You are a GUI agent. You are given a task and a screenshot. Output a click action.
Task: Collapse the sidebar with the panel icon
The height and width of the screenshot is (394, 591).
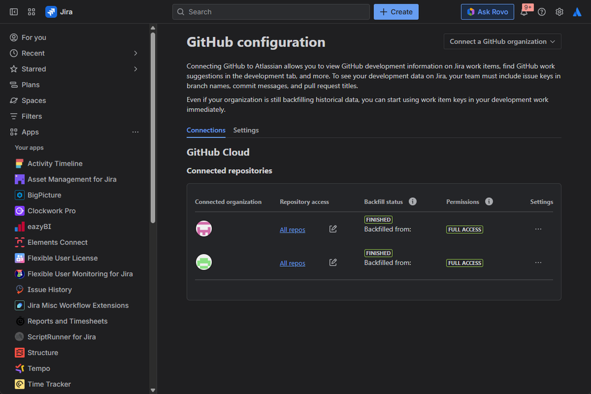click(14, 12)
